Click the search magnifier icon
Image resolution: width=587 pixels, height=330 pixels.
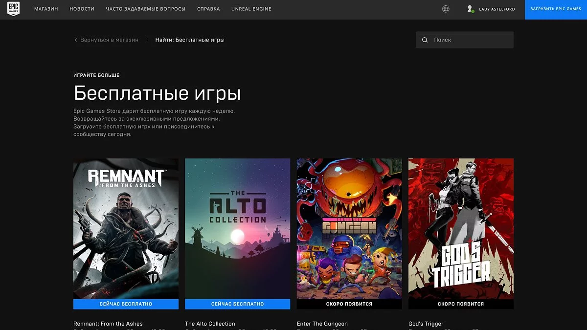tap(425, 40)
